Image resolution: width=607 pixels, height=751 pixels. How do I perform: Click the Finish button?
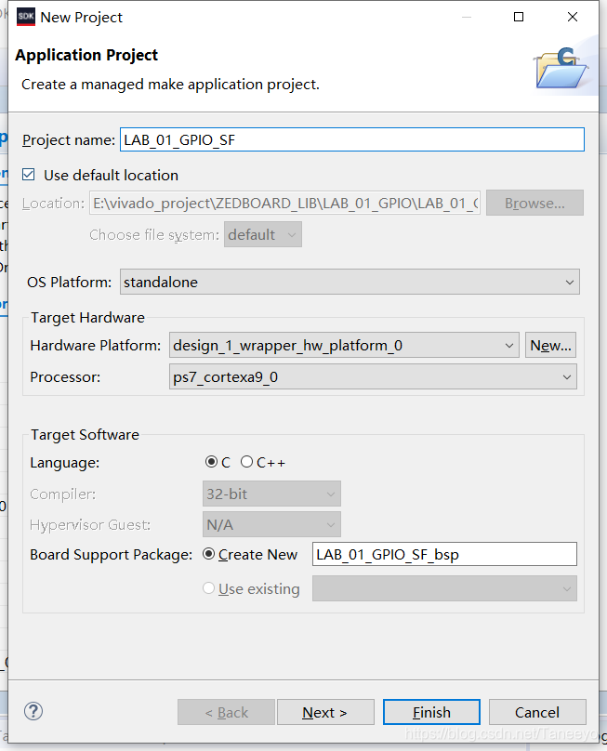[x=431, y=712]
